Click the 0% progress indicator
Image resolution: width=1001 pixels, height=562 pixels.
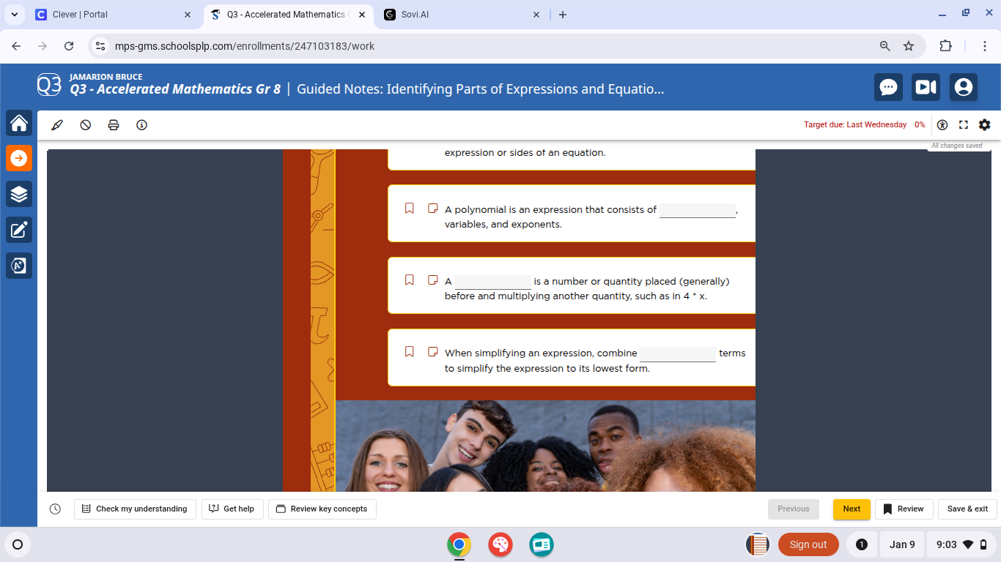click(920, 125)
